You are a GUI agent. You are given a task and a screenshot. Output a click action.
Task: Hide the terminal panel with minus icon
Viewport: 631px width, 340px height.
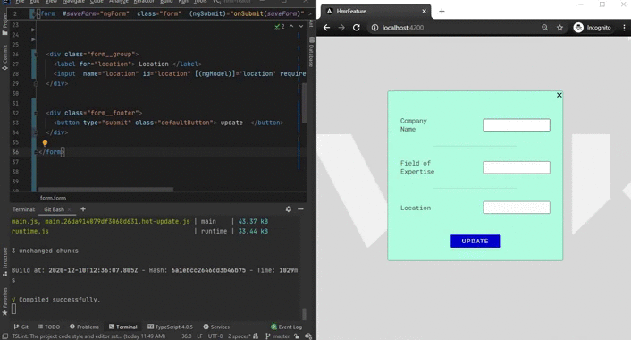(x=300, y=209)
